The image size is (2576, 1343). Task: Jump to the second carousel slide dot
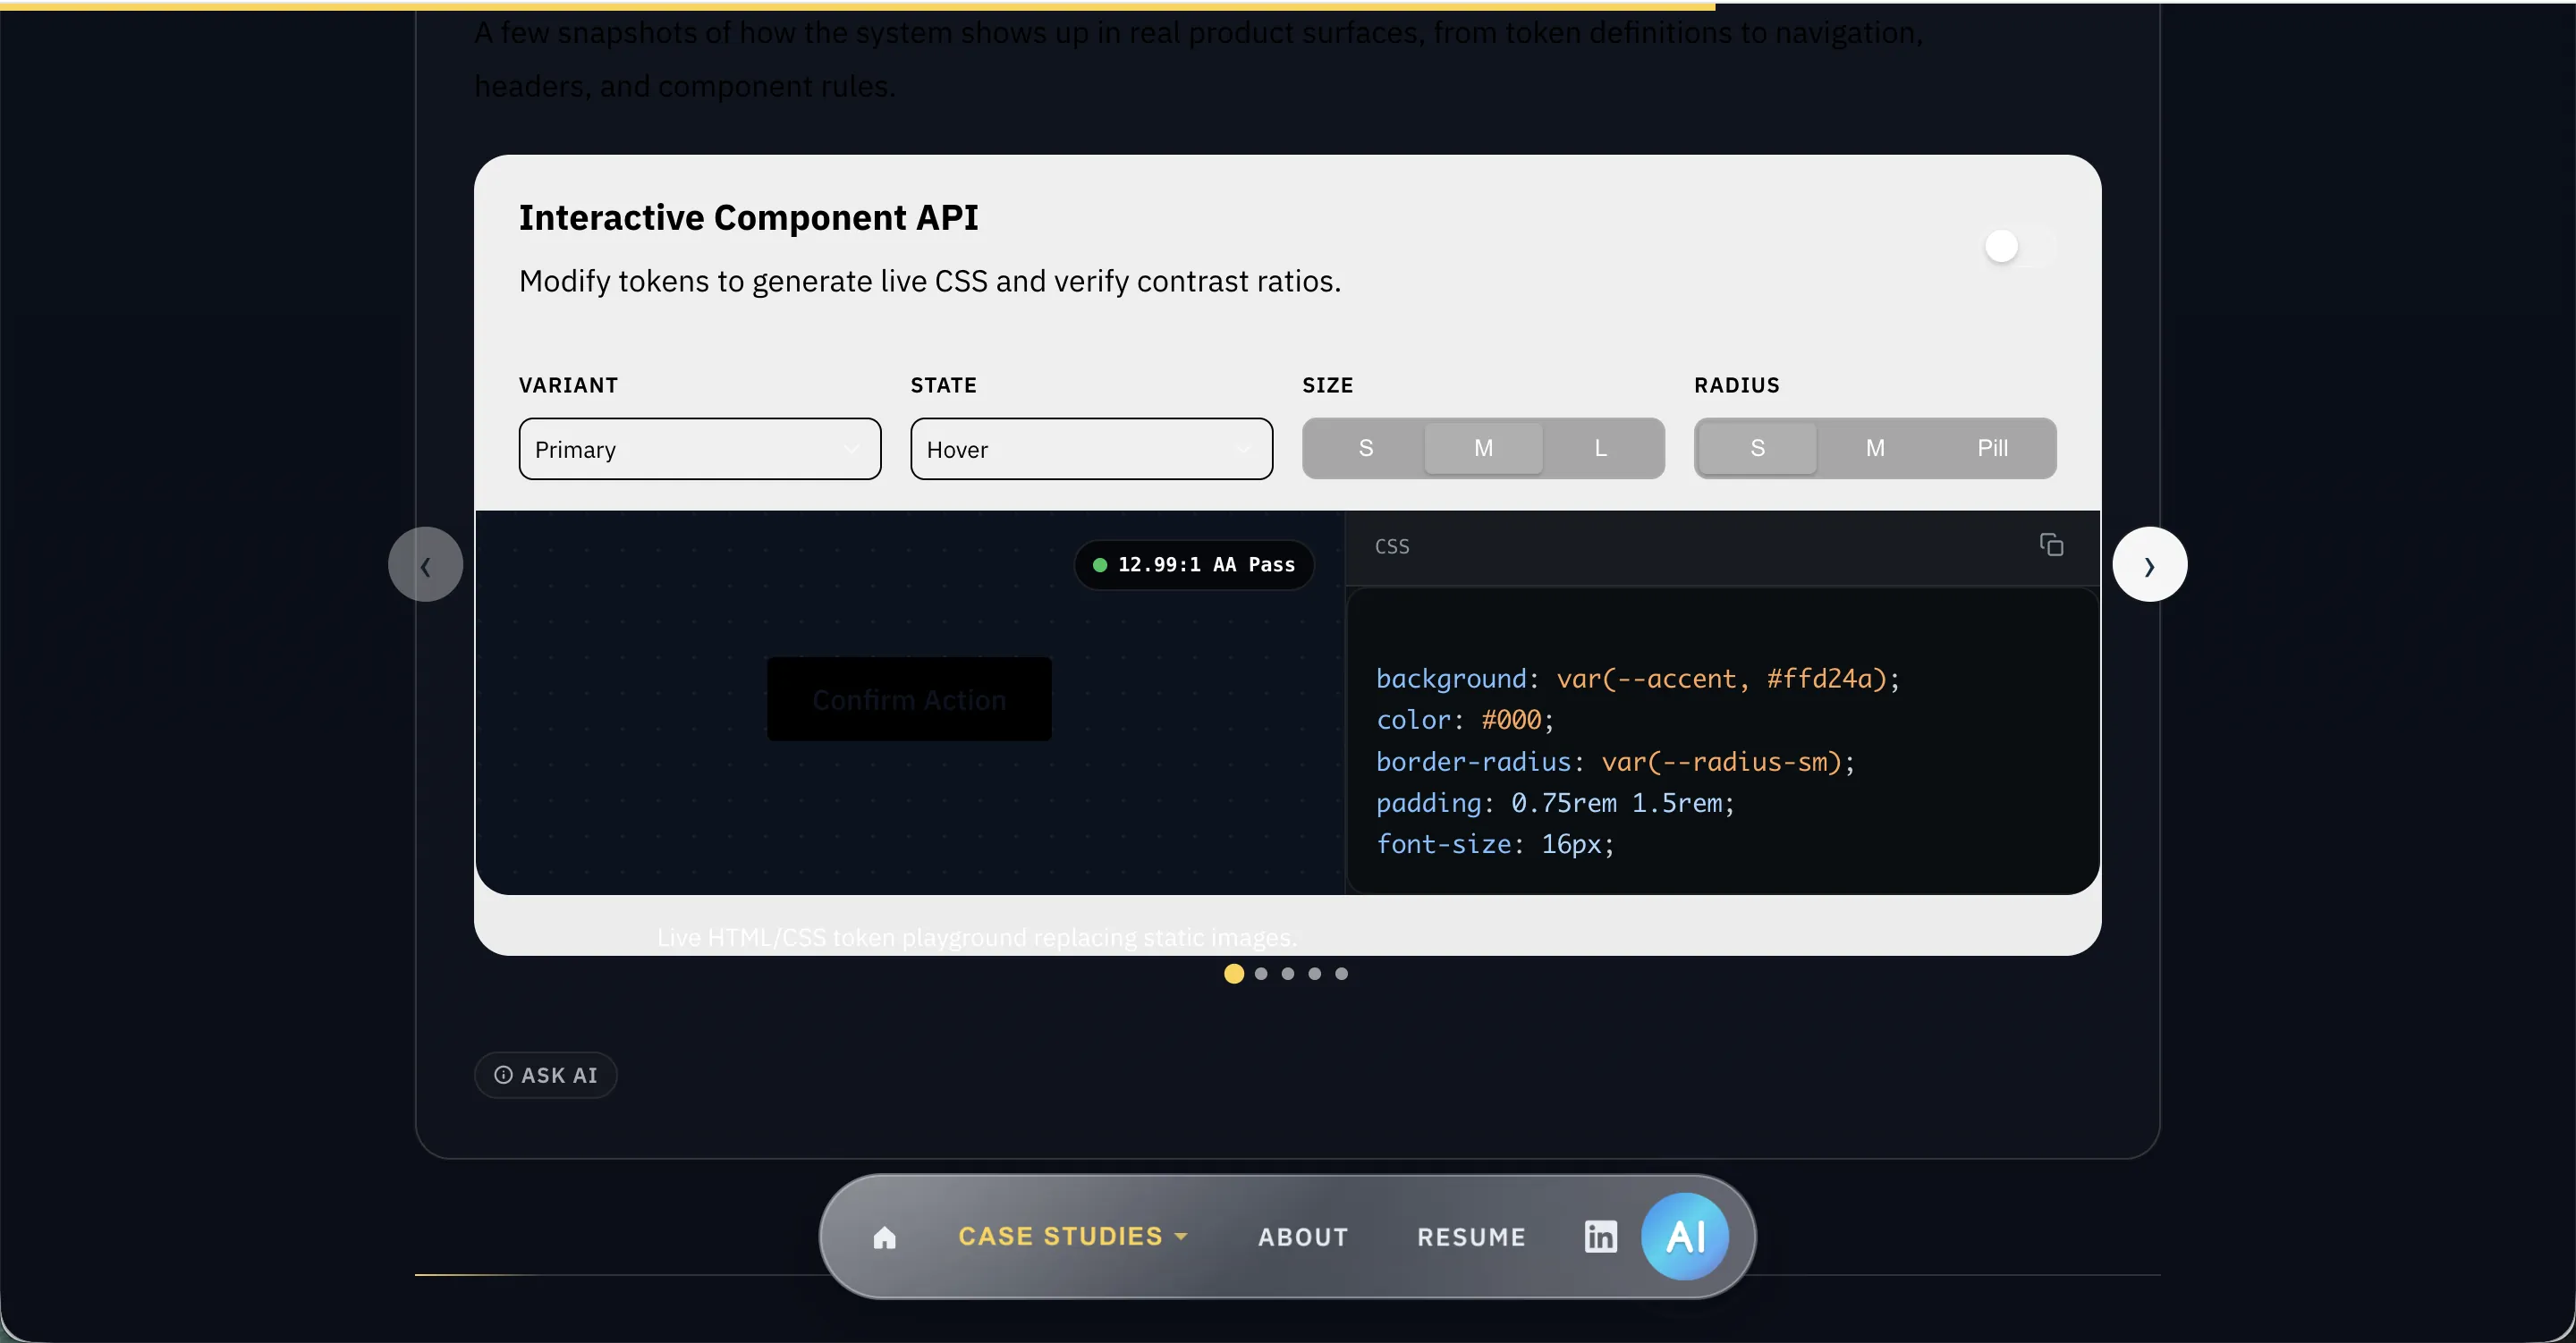pos(1261,974)
